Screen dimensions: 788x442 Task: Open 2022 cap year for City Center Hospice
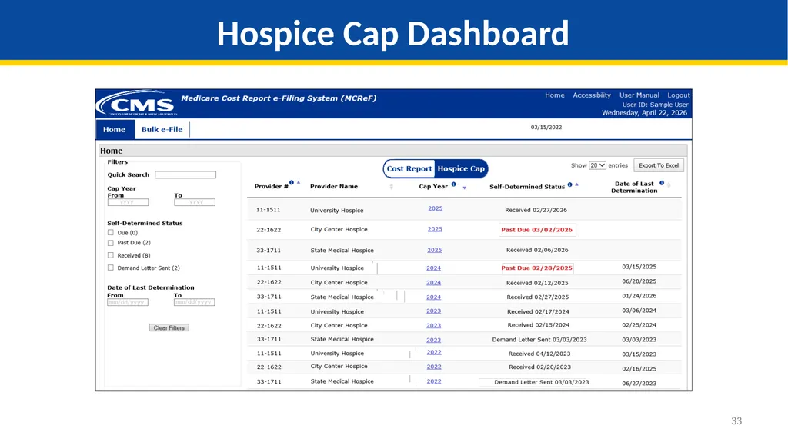(x=434, y=367)
